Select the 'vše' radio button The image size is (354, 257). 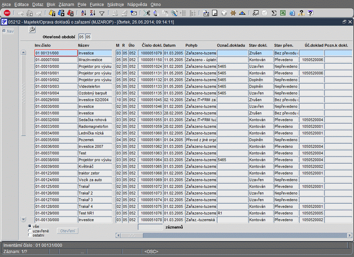[x=30, y=226]
